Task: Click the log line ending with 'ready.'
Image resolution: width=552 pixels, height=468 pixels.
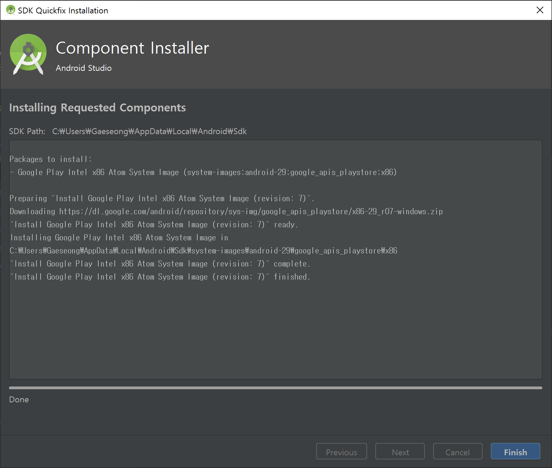Action: (x=154, y=225)
